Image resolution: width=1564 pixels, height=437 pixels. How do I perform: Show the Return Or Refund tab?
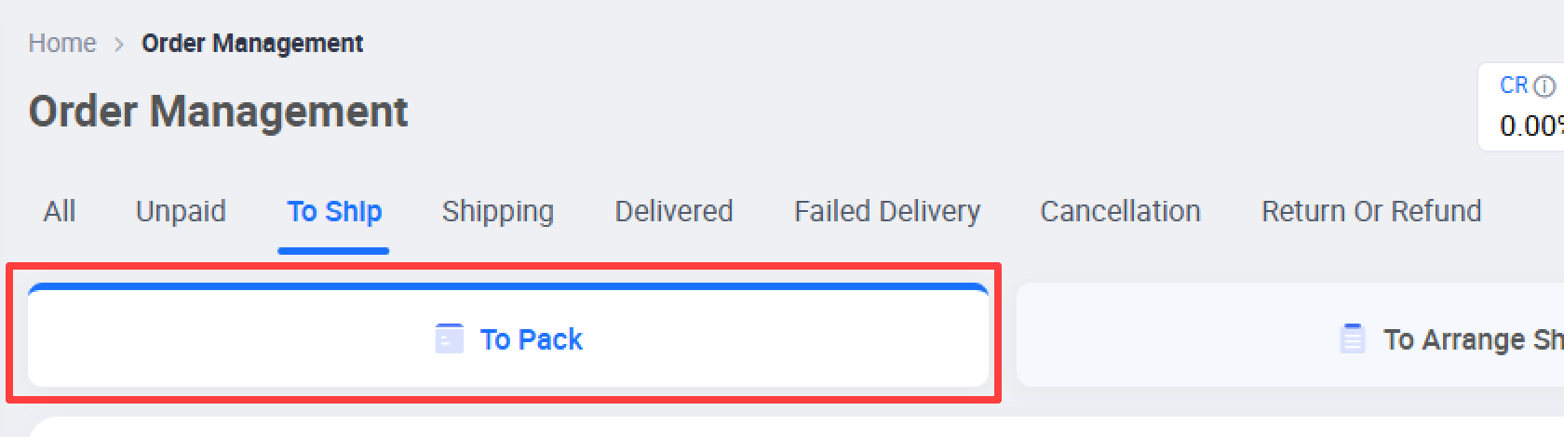tap(1371, 211)
